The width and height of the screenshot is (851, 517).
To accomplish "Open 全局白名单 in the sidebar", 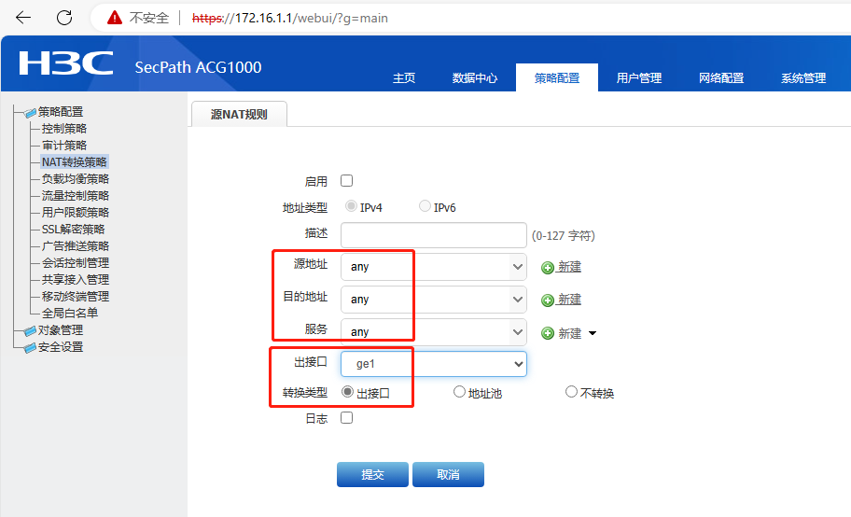I will (70, 314).
